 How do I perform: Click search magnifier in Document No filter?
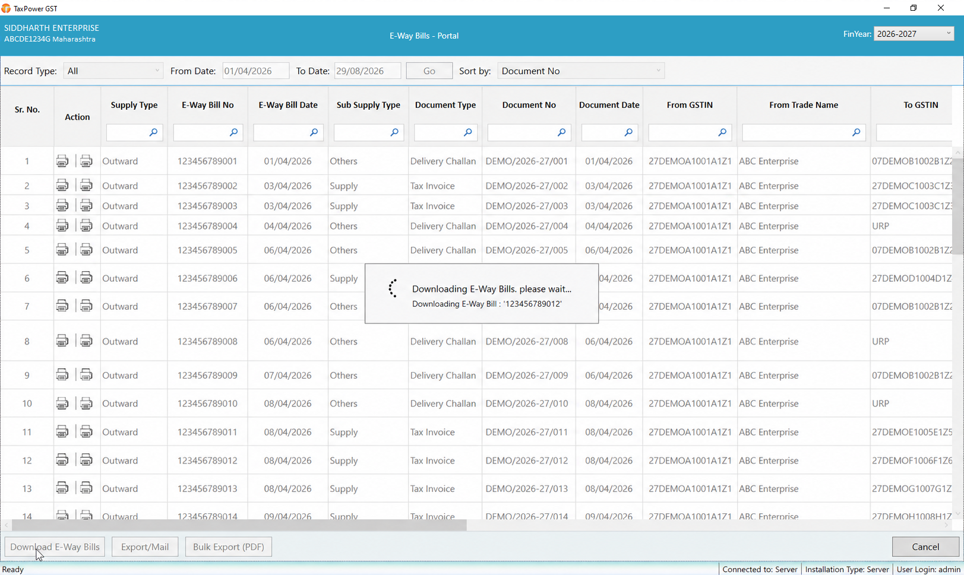click(x=561, y=132)
